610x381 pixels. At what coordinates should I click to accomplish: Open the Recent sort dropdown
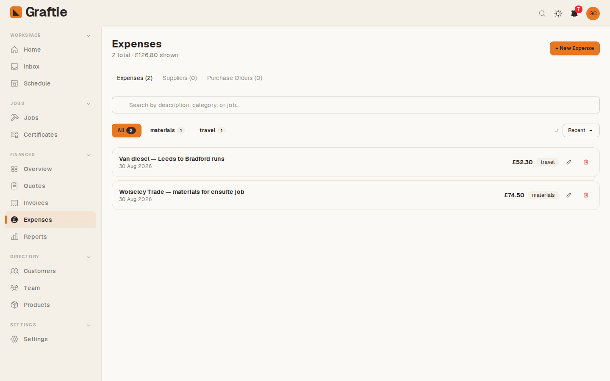point(581,130)
